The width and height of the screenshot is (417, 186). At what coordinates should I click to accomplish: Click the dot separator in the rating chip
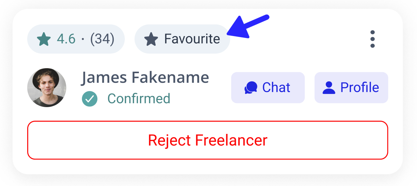pos(83,39)
